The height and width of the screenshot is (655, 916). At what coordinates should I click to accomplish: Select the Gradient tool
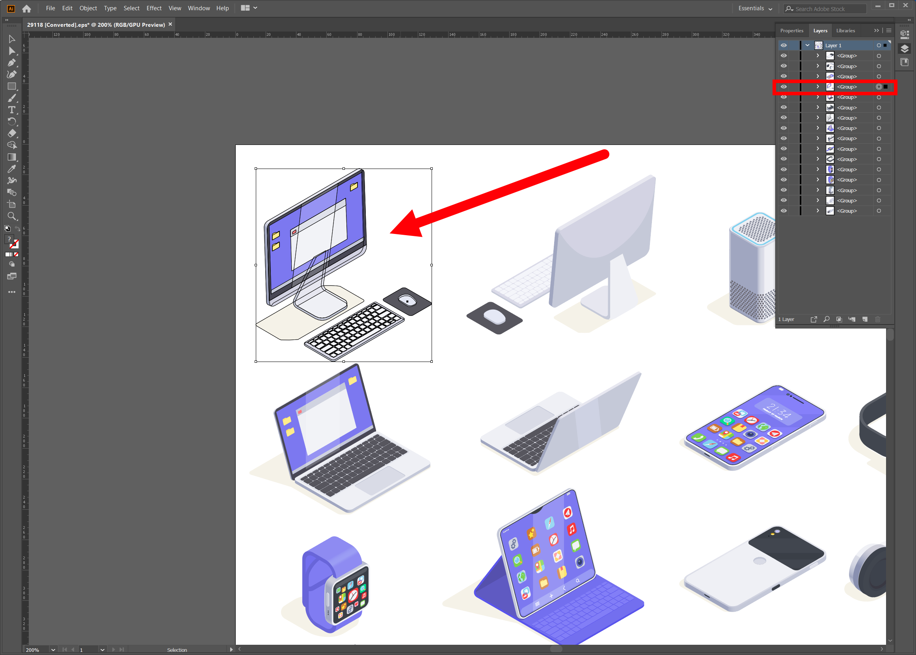click(11, 157)
